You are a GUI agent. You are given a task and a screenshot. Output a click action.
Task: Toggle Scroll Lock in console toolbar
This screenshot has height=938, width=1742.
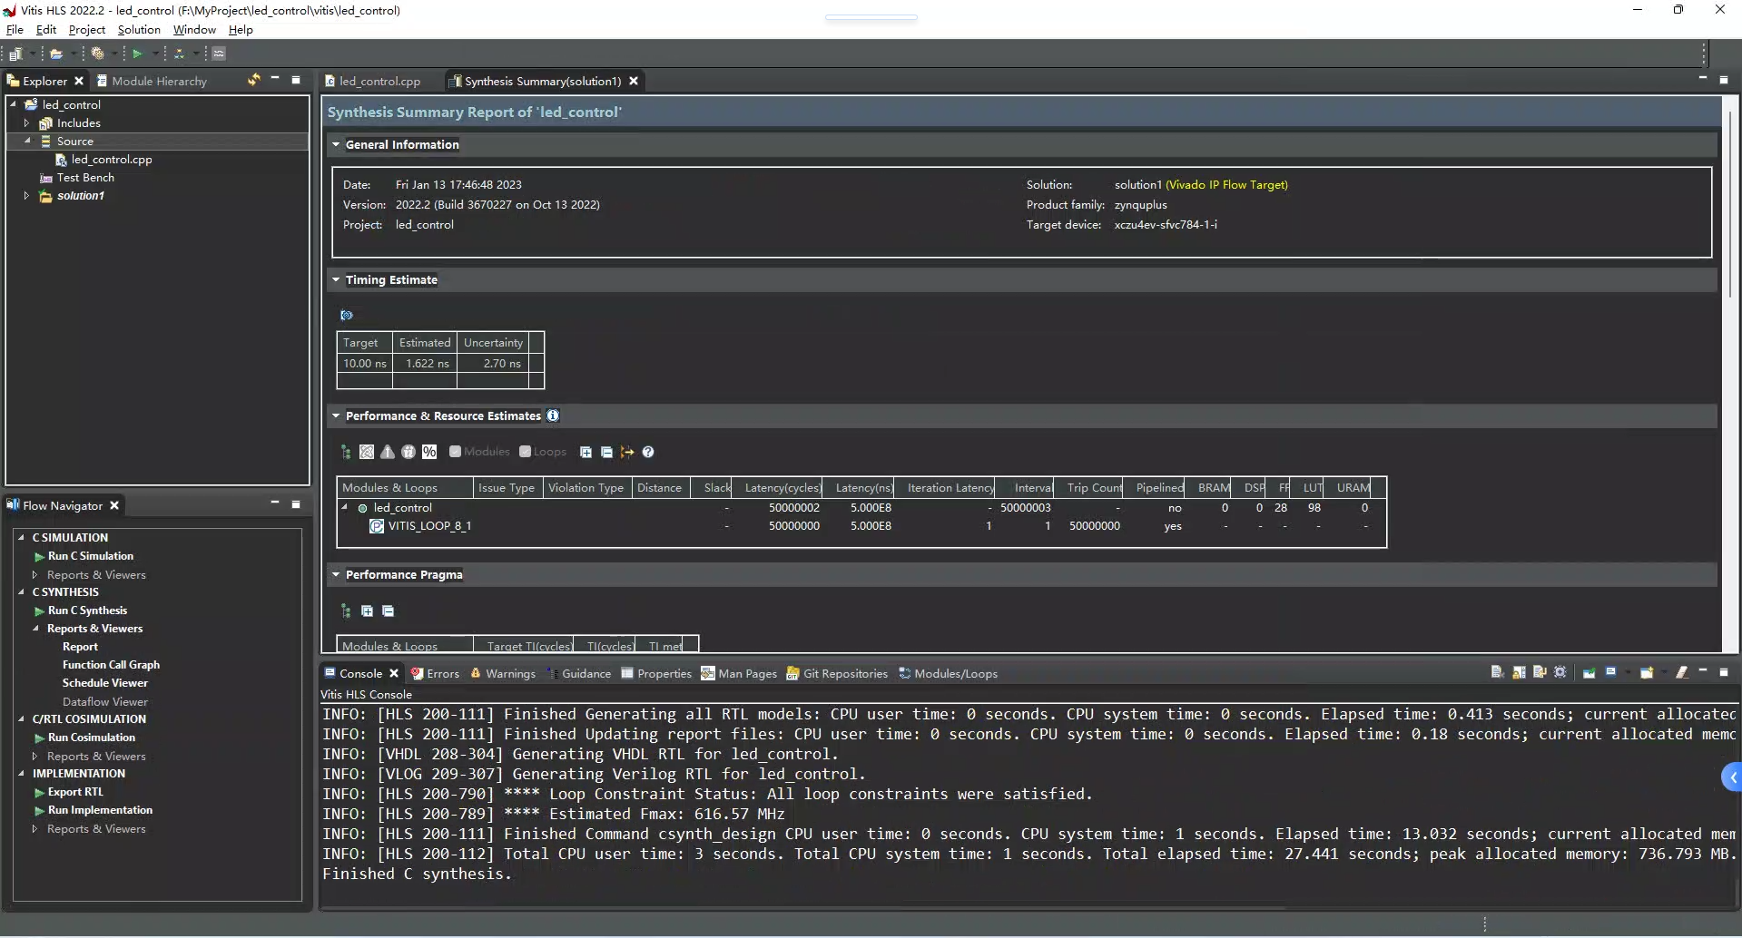(x=1519, y=672)
